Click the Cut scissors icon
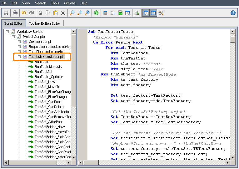This screenshot has height=169, width=239. click(40, 13)
